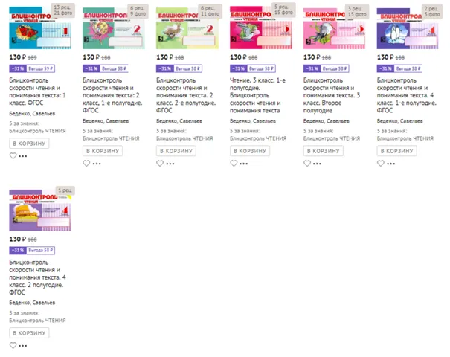Add 1 класс book to cart
The width and height of the screenshot is (450, 357).
(29, 144)
